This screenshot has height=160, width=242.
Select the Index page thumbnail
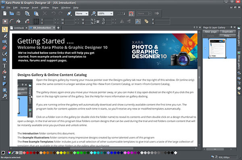click(x=217, y=48)
